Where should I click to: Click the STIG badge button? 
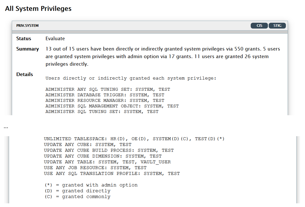tap(277, 26)
